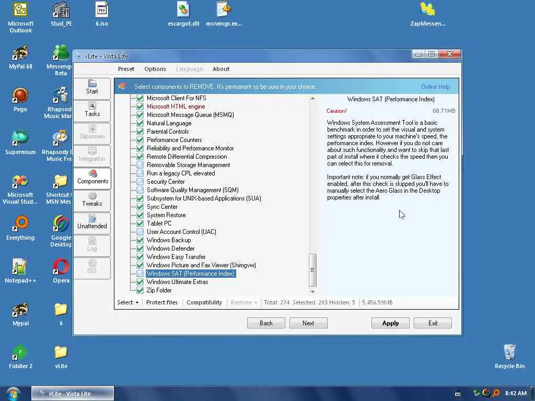
Task: Click the Next button
Action: (x=308, y=323)
